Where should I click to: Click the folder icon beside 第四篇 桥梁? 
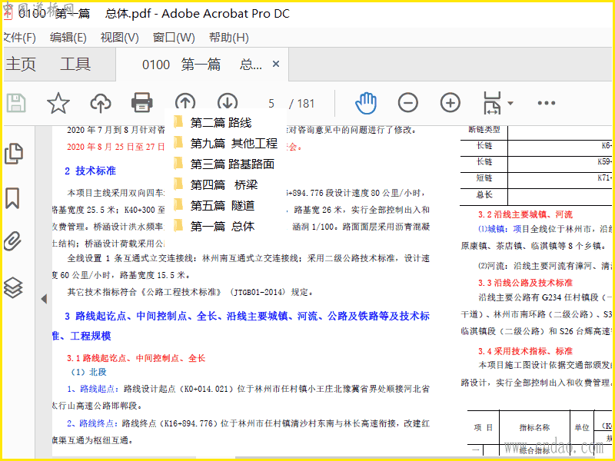pyautogui.click(x=178, y=184)
